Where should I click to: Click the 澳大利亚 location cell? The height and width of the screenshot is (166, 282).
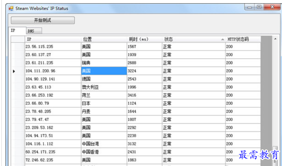(x=104, y=87)
